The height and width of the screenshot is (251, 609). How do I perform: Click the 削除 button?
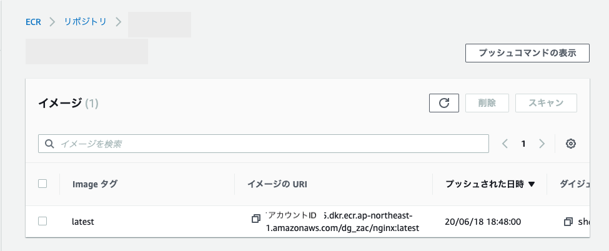point(487,103)
